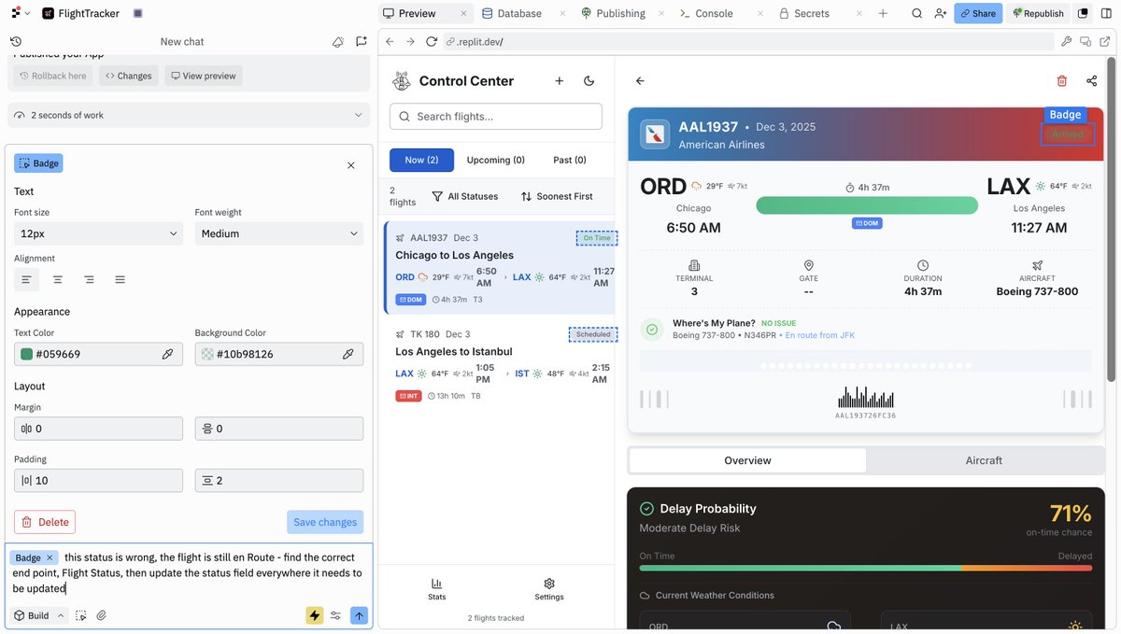Open the preview dev tools wrench icon

(1066, 42)
